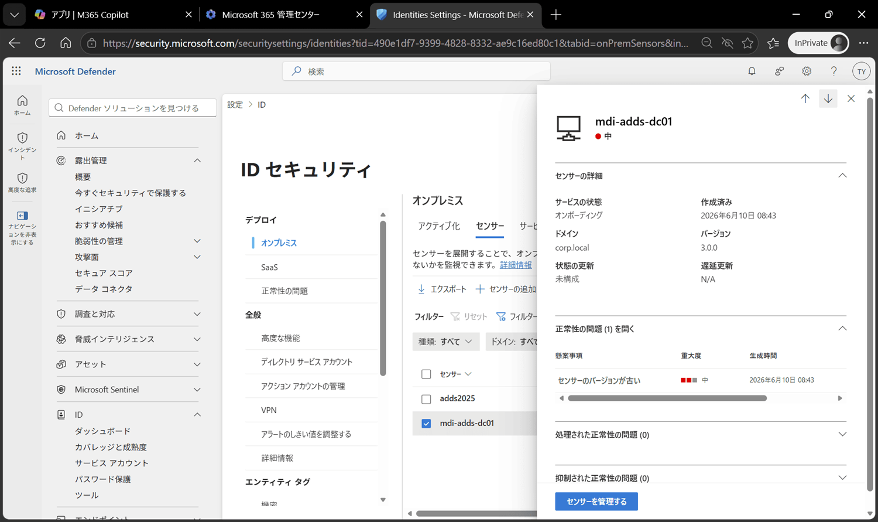
Task: Open the community people icon in header
Action: 779,71
